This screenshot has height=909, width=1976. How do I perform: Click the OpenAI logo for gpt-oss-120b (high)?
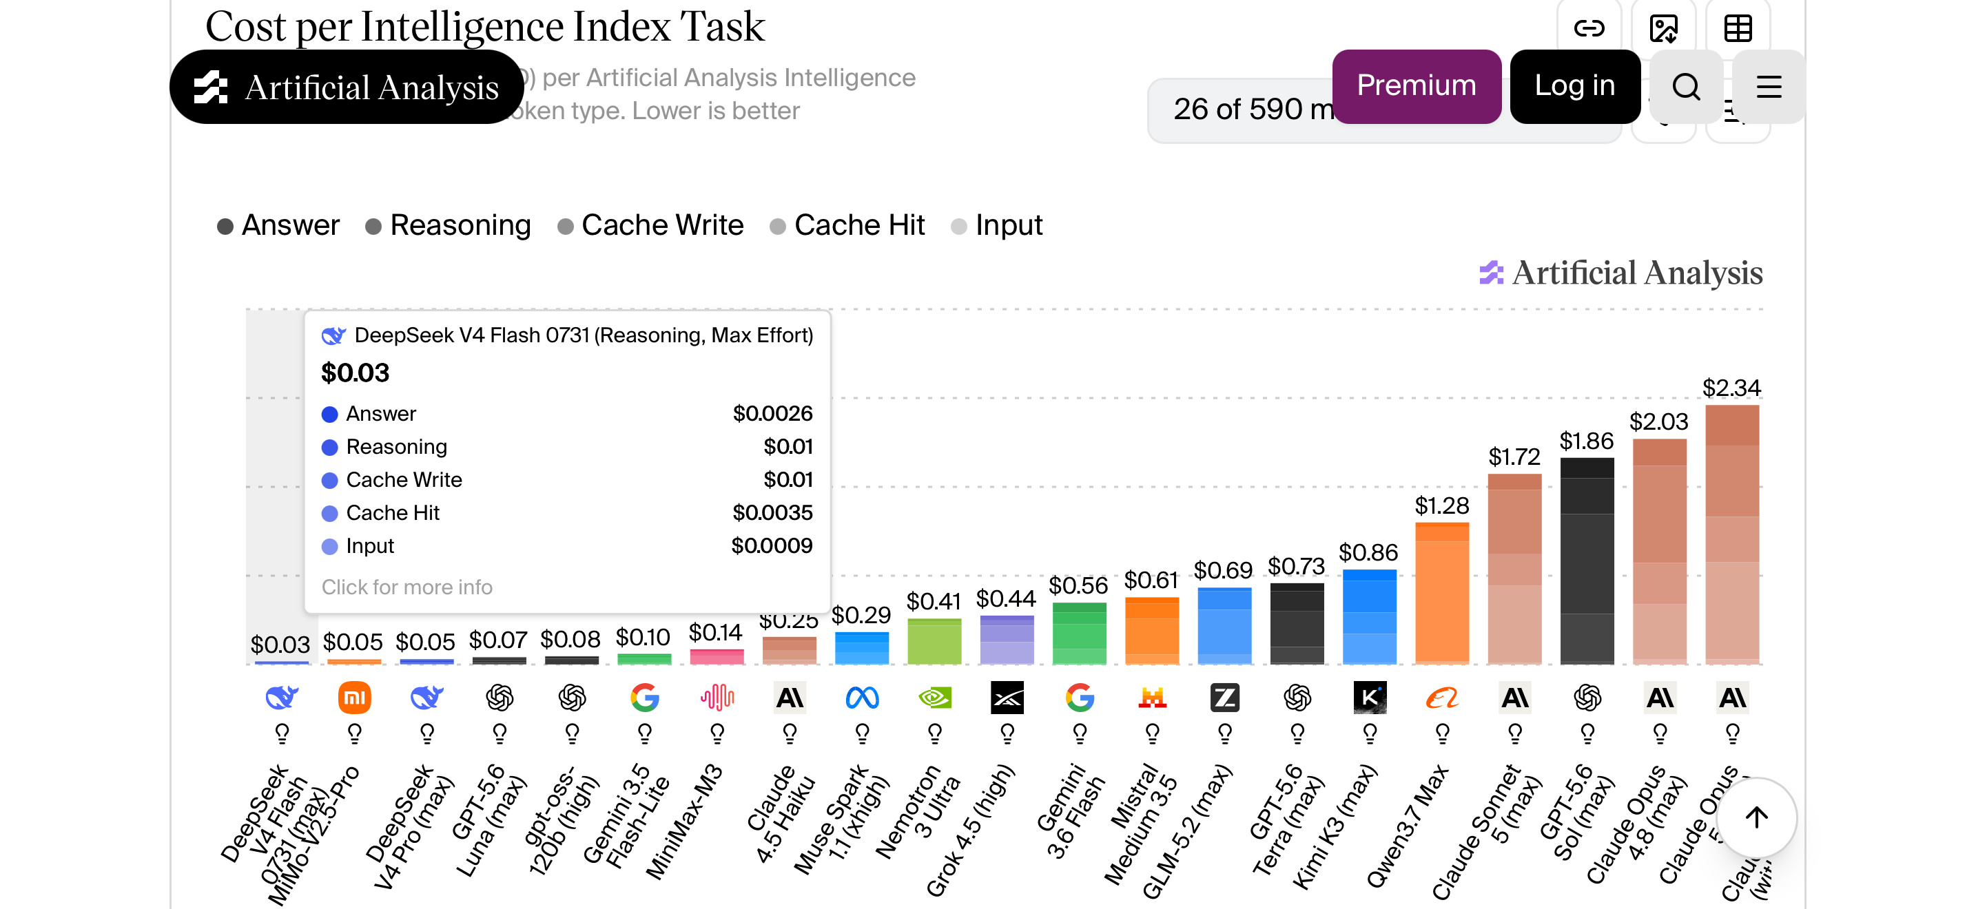(x=573, y=698)
